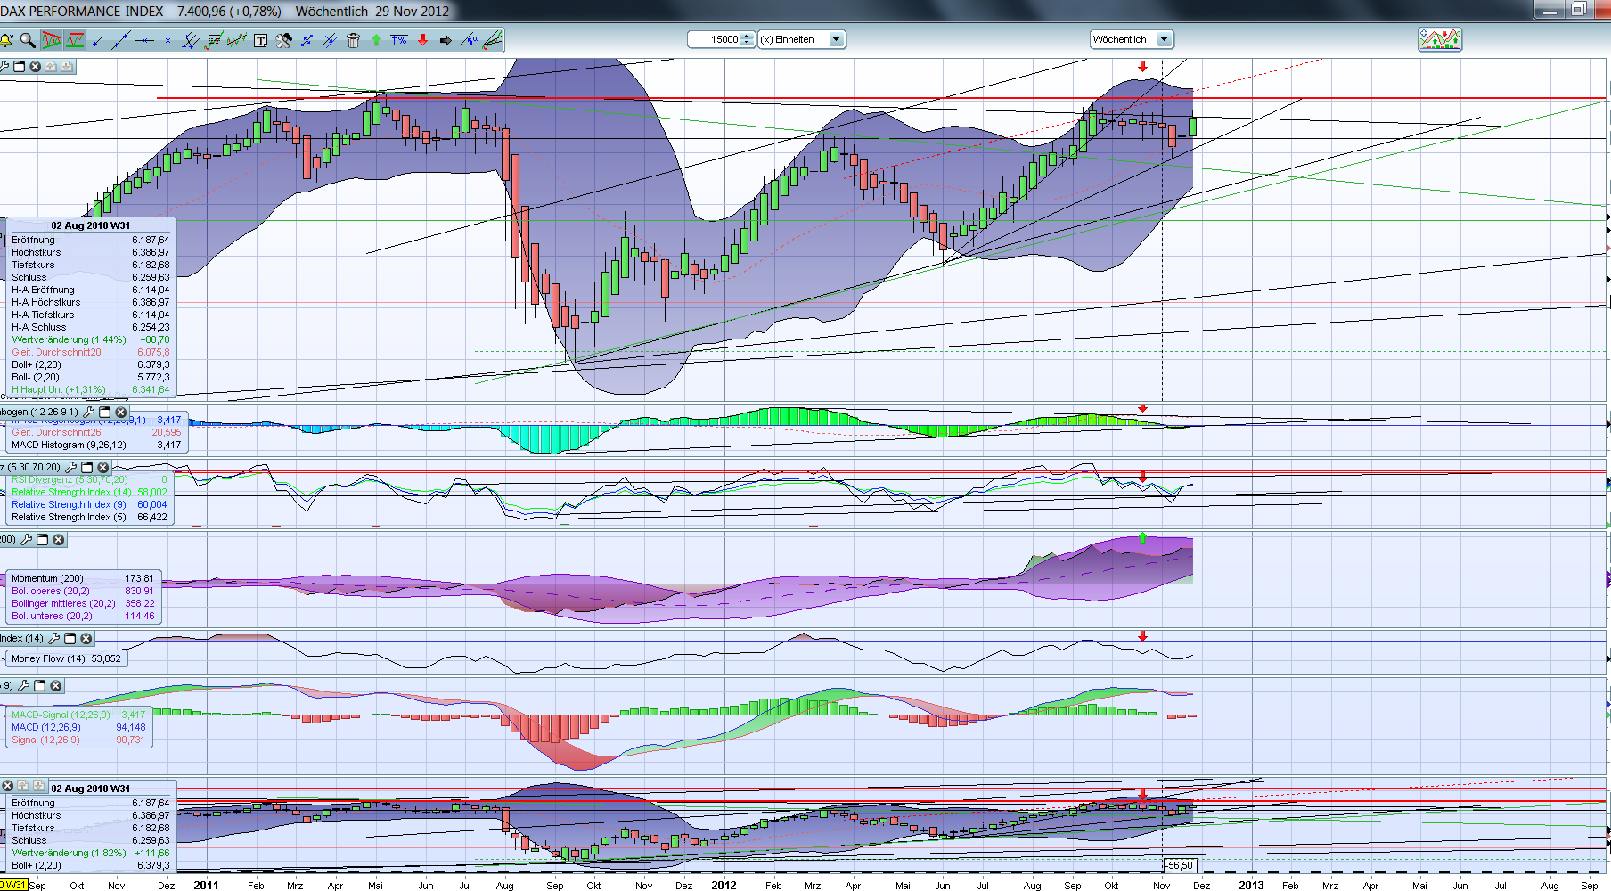This screenshot has width=1611, height=891.
Task: Toggle the candlestick pattern chart mode
Action: [51, 39]
